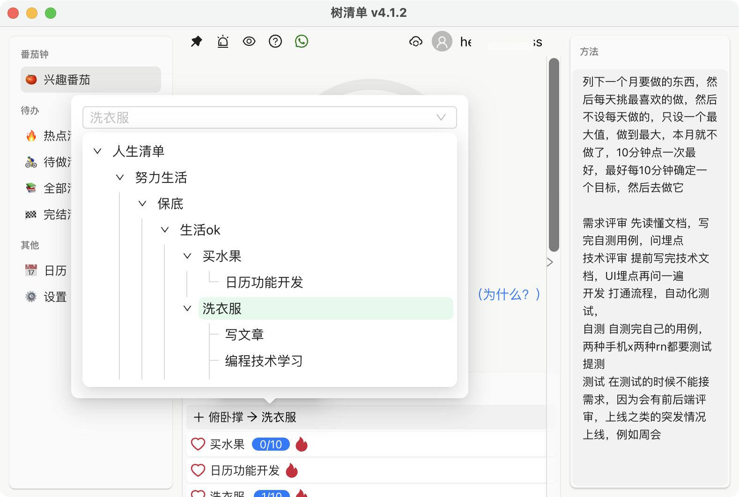Click the vertical scrollbar thumb

pyautogui.click(x=554, y=154)
